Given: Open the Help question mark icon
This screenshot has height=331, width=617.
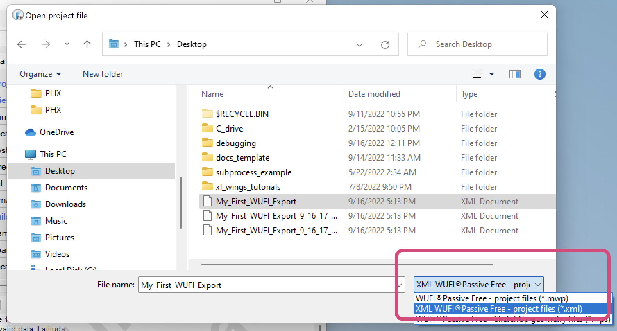Looking at the screenshot, I should [540, 74].
